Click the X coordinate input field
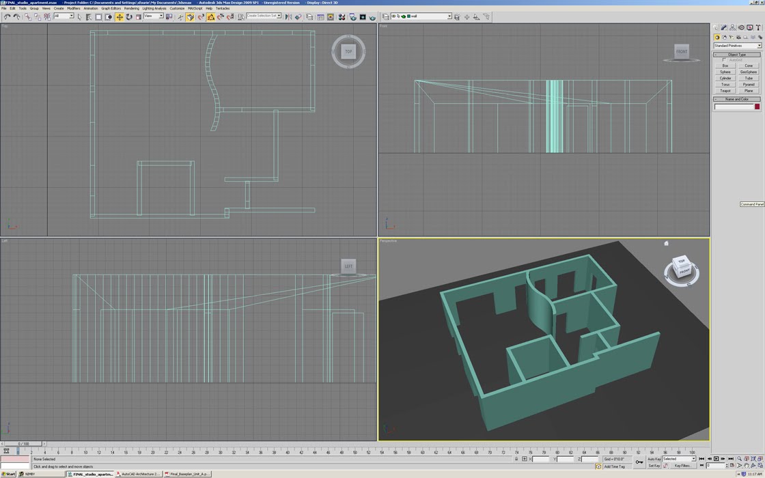 540,460
